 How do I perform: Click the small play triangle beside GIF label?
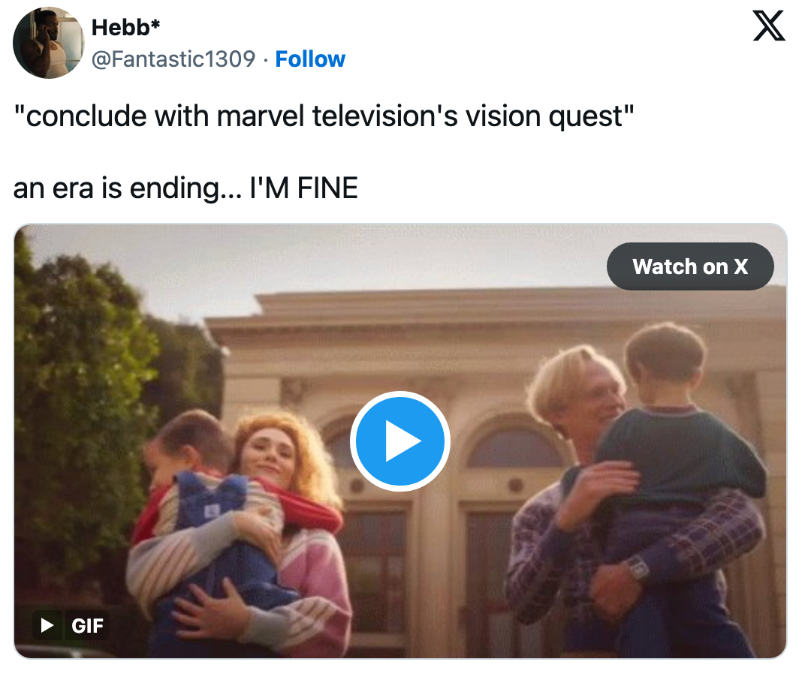coord(47,625)
